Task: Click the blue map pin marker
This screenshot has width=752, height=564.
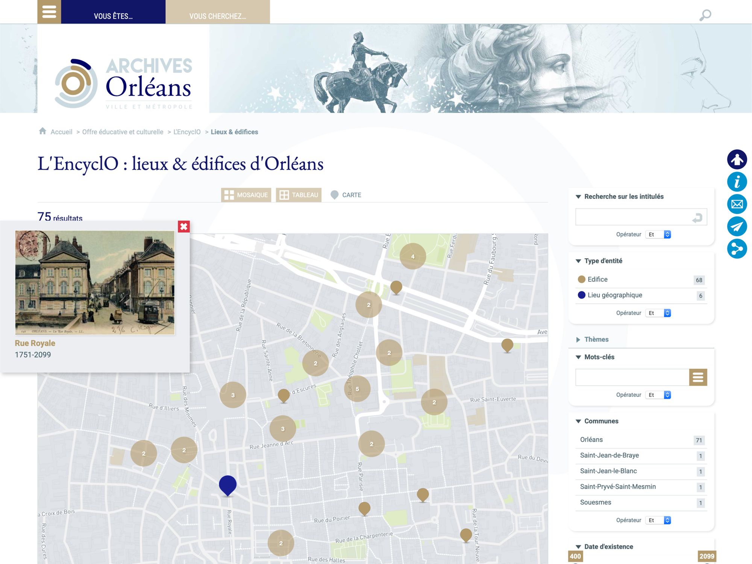Action: click(227, 484)
